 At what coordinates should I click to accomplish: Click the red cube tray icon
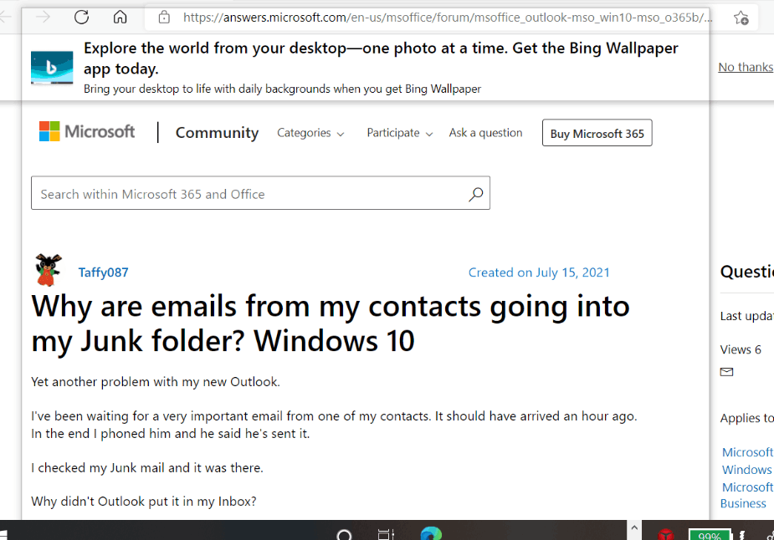665,535
